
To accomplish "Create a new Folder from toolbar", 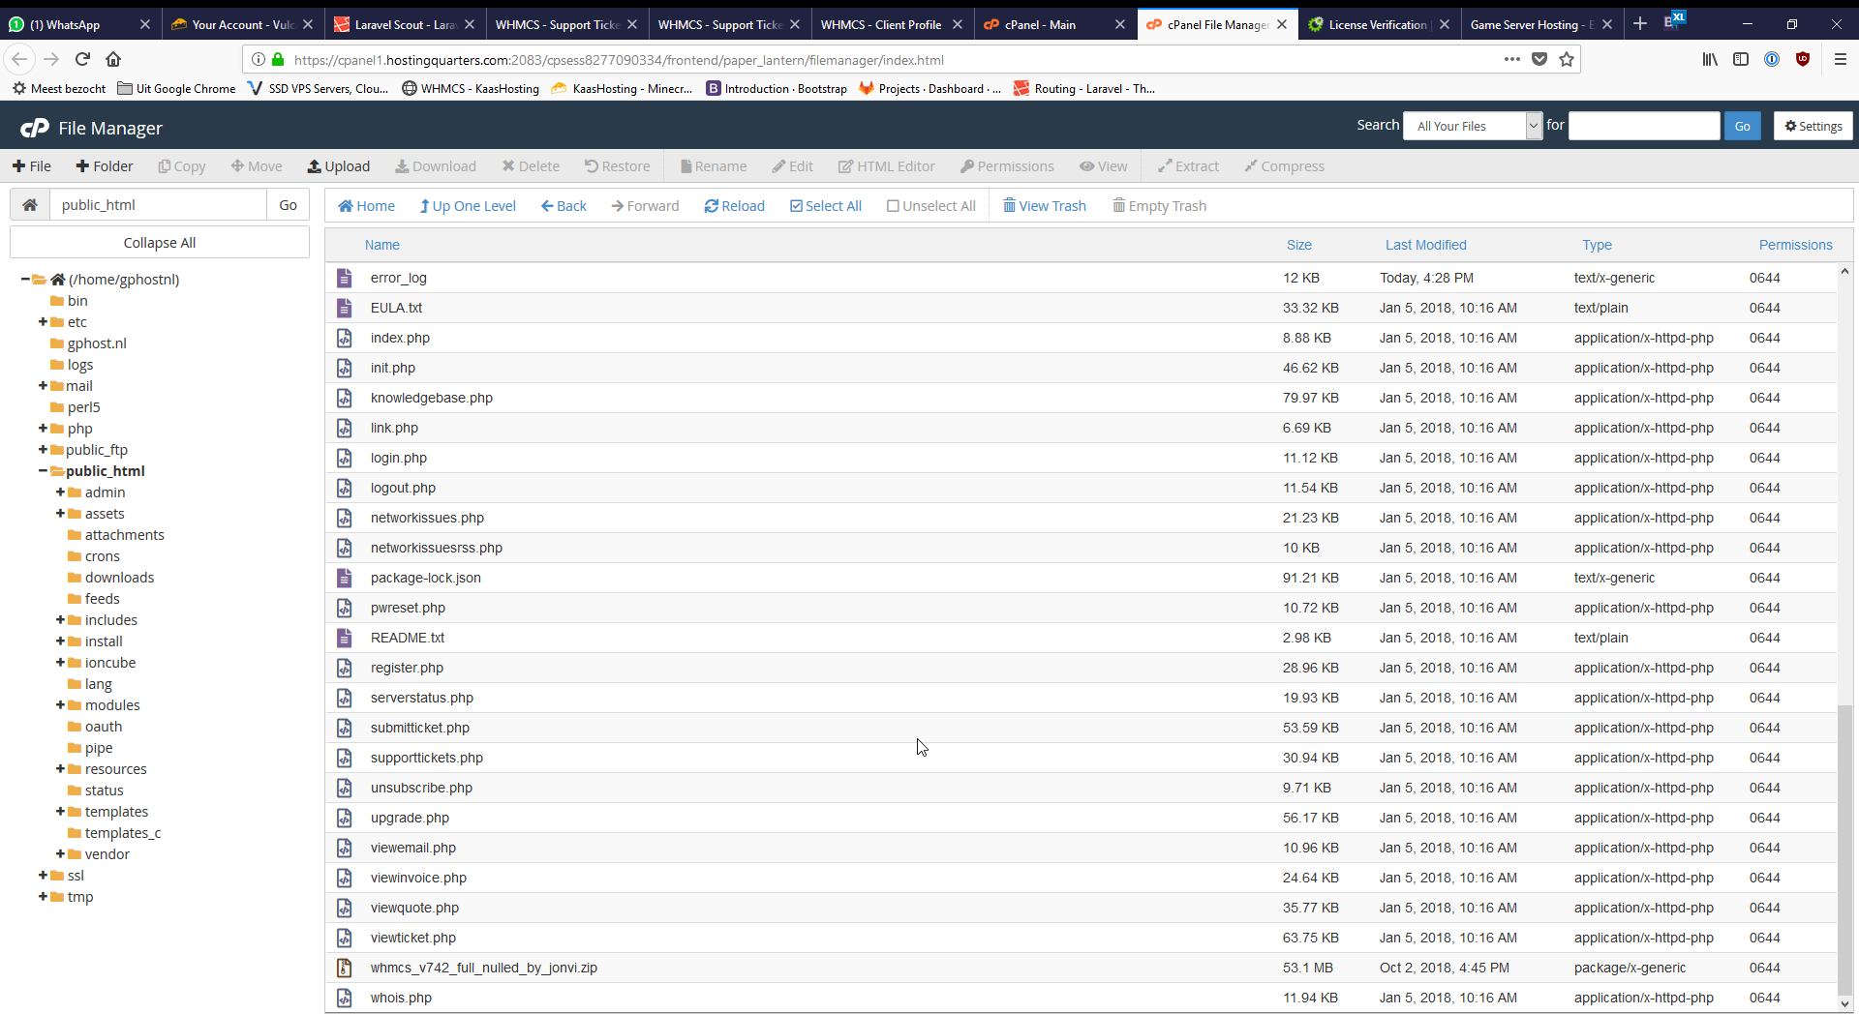I will click(x=105, y=166).
